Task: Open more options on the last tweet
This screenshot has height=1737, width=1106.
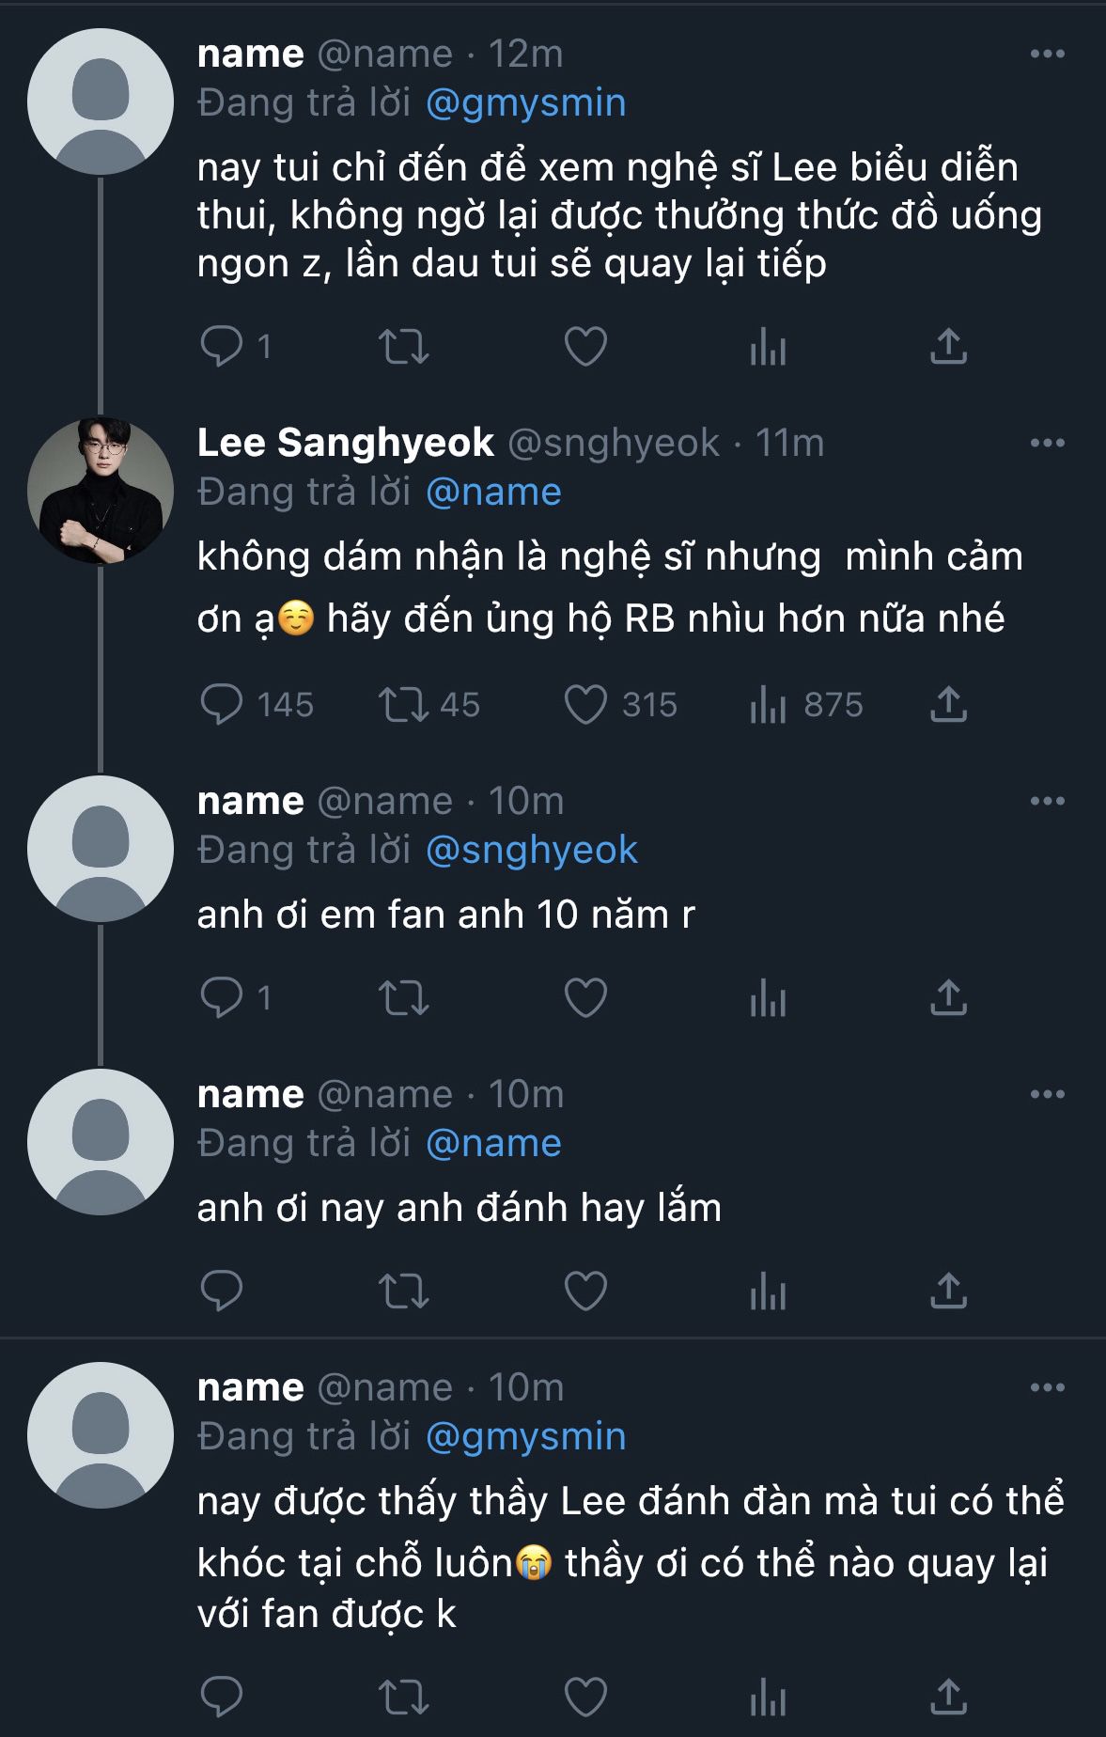Action: point(1047,1388)
